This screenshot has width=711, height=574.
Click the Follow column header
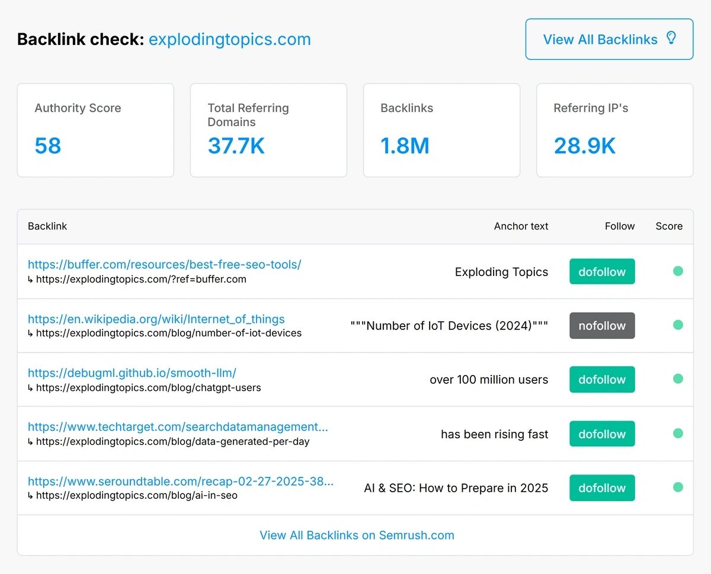(620, 226)
